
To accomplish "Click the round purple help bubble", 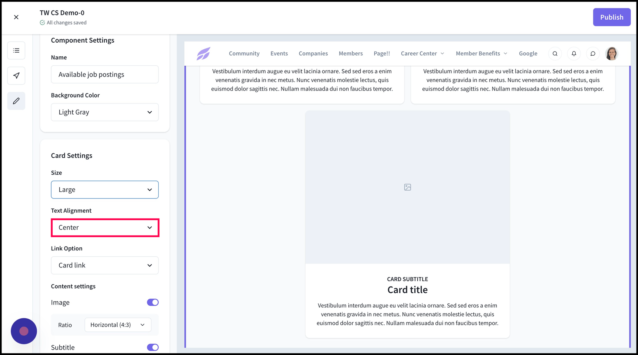I will pos(24,331).
